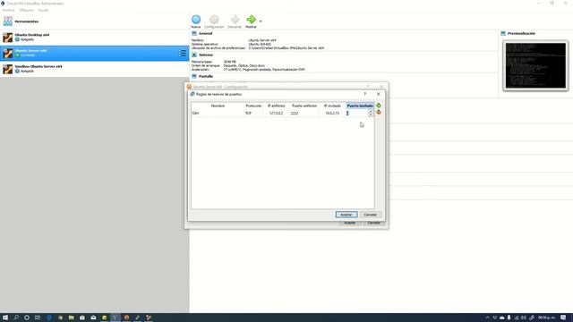This screenshot has height=322, width=573.
Task: Click the VM preview thumbnail
Action: 535,65
